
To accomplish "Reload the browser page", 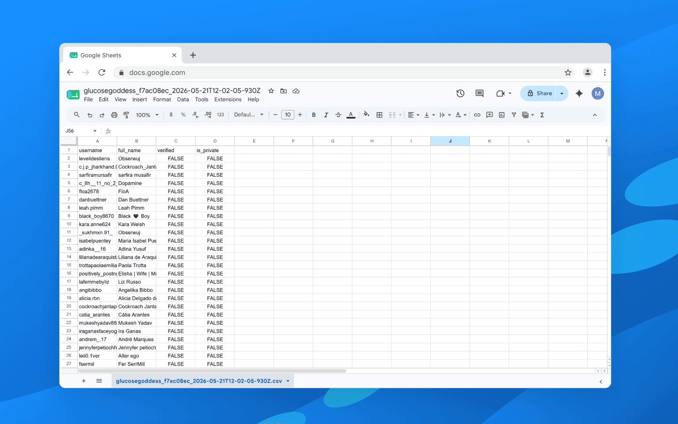I will (x=102, y=73).
